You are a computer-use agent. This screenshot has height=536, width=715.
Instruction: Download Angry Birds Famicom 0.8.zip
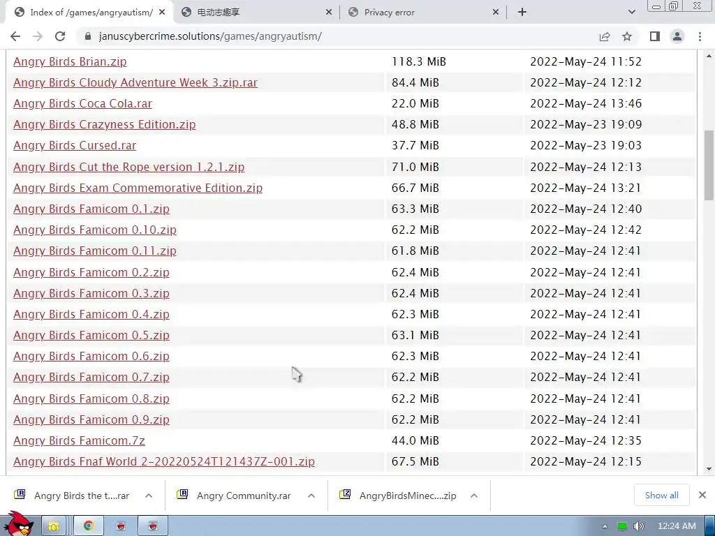tap(91, 399)
